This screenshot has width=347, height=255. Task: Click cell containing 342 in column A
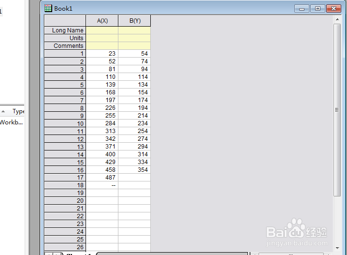(102, 139)
